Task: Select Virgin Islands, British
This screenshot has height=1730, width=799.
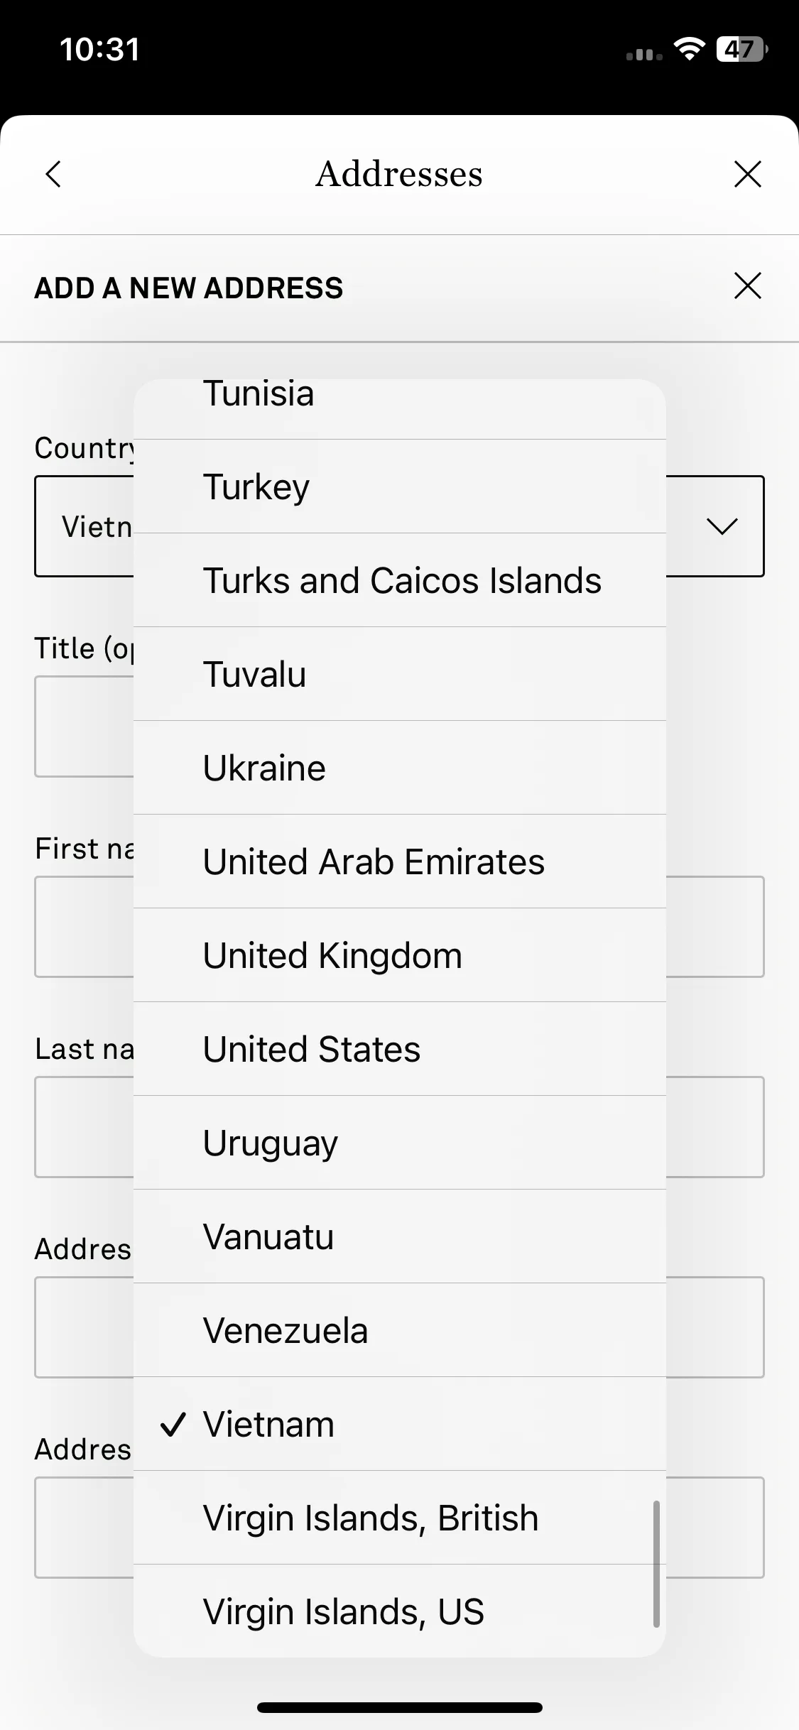Action: 400,1518
